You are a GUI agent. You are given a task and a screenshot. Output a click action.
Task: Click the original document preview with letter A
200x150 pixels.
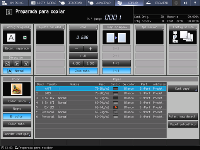11,37
